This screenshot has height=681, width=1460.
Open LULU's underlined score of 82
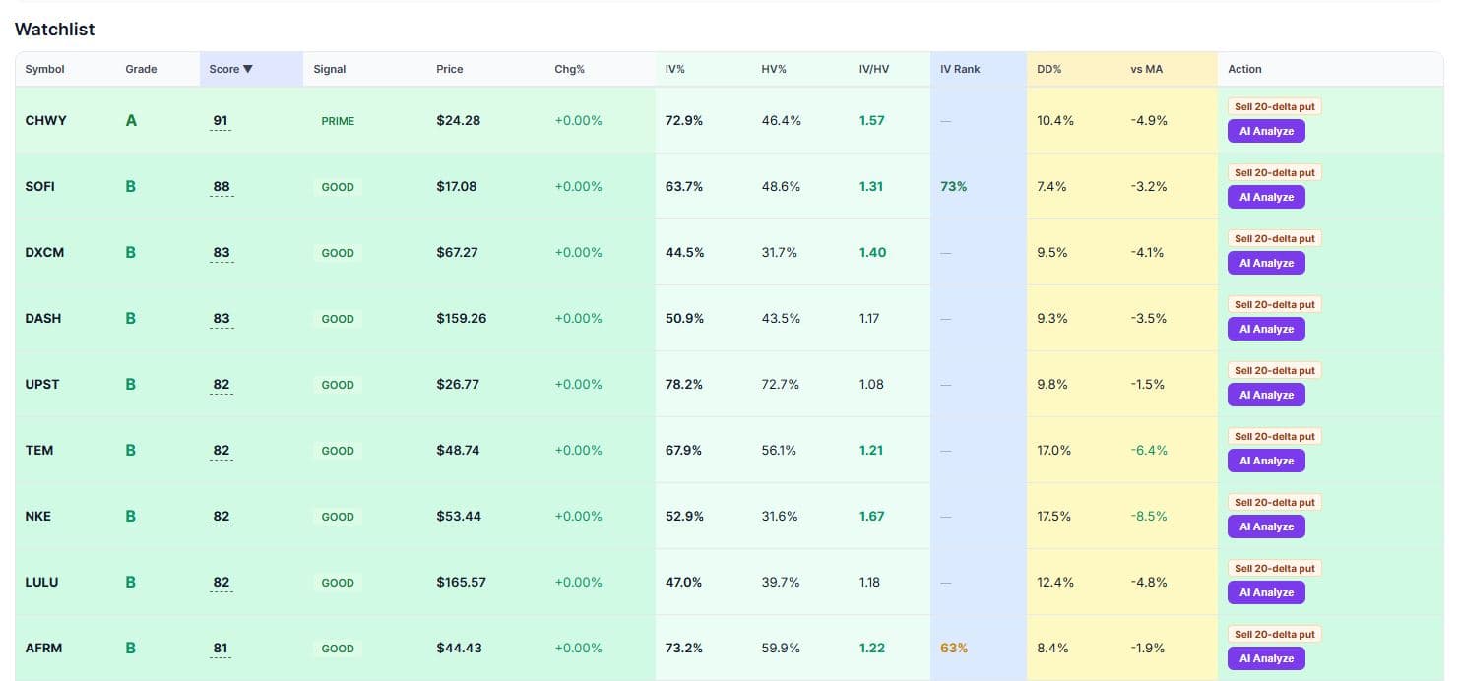[221, 582]
